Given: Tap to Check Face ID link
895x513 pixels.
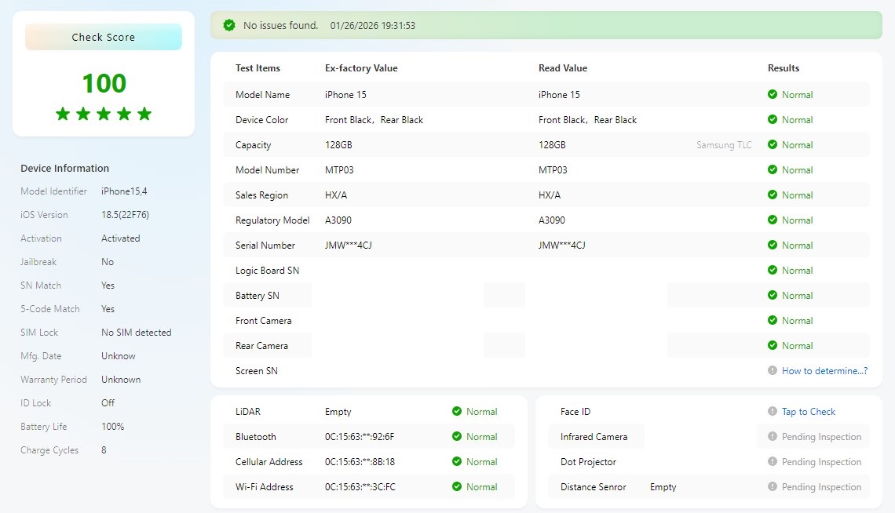Looking at the screenshot, I should point(808,412).
